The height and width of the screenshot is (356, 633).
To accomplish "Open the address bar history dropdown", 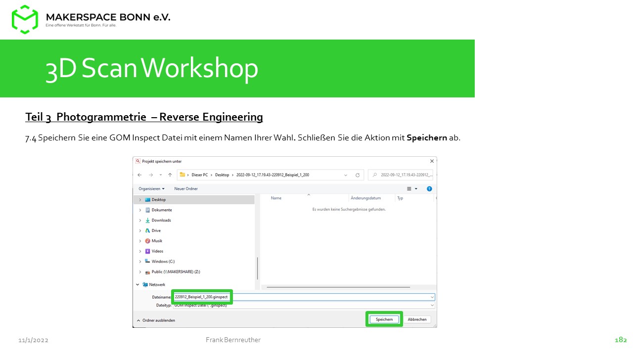I will [x=345, y=175].
